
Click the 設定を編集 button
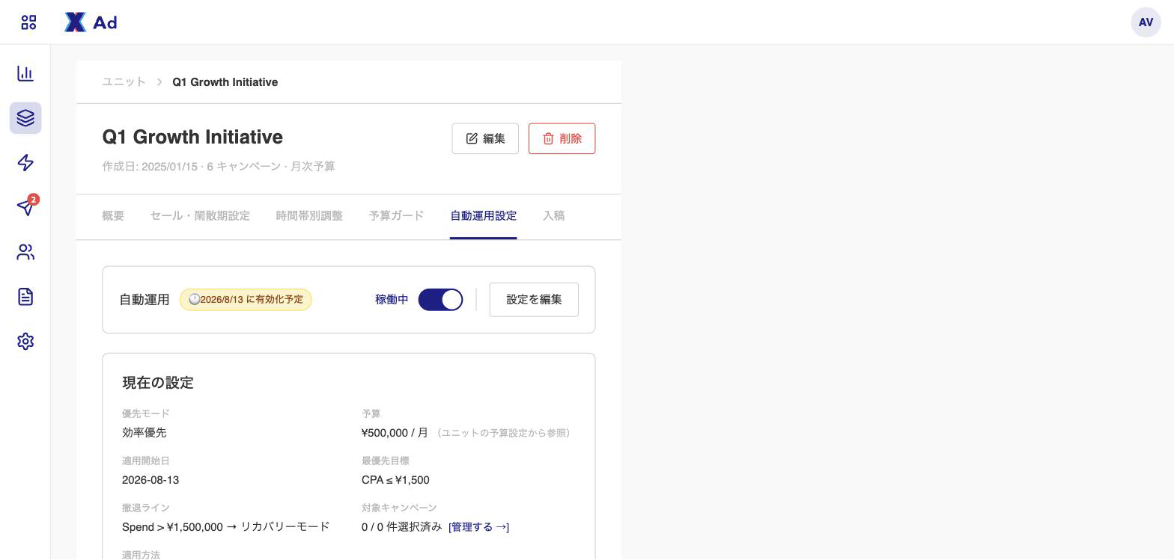pyautogui.click(x=534, y=300)
